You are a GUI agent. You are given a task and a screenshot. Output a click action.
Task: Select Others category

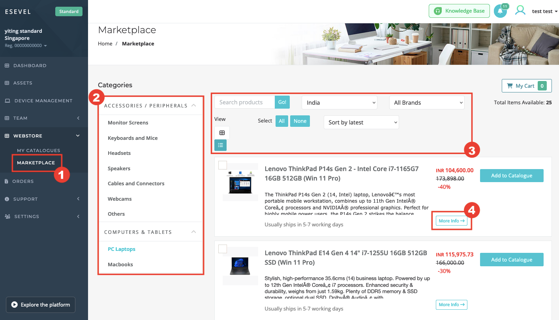(x=116, y=214)
